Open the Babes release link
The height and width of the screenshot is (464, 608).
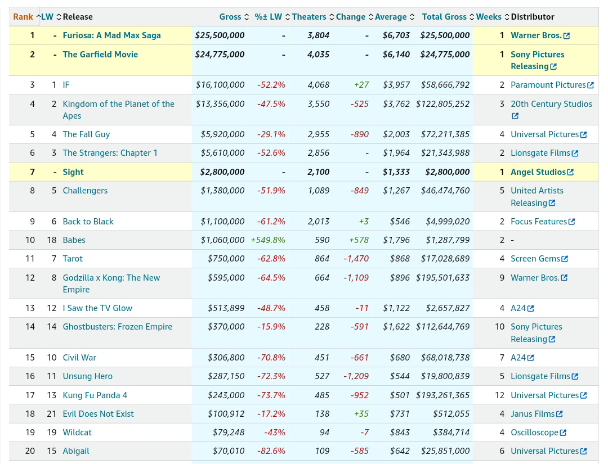coord(74,240)
